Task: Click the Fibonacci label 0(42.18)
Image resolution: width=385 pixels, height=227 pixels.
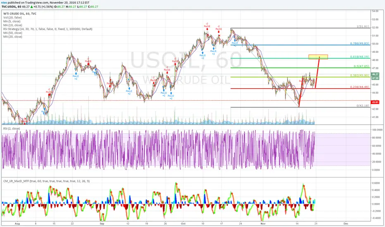Action: [x=363, y=106]
